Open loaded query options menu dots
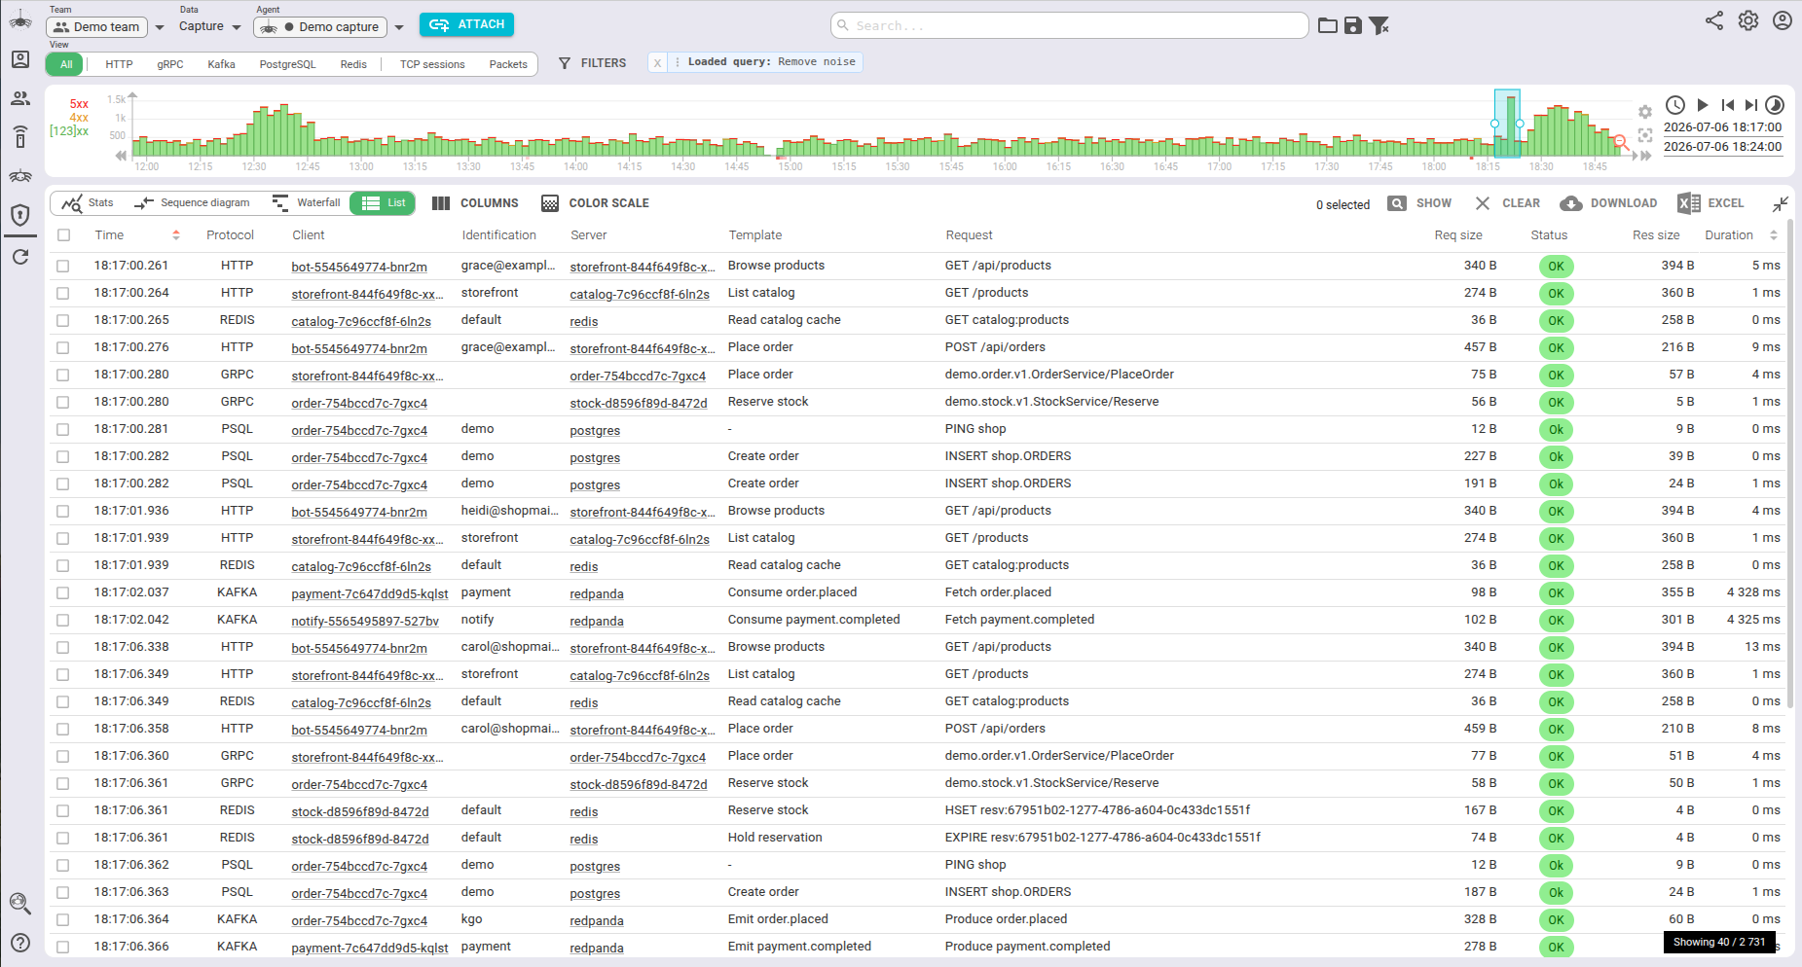This screenshot has width=1802, height=967. pyautogui.click(x=677, y=62)
